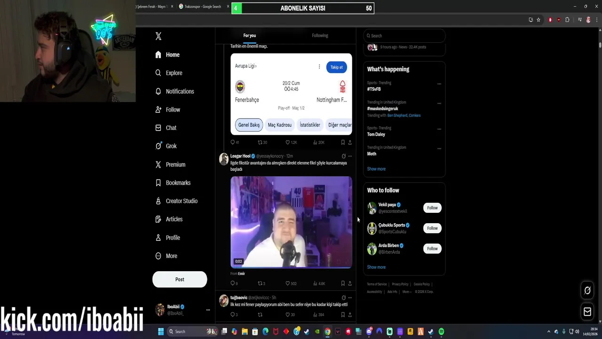The height and width of the screenshot is (339, 602).
Task: Open Spotify from the taskbar
Action: tap(441, 331)
